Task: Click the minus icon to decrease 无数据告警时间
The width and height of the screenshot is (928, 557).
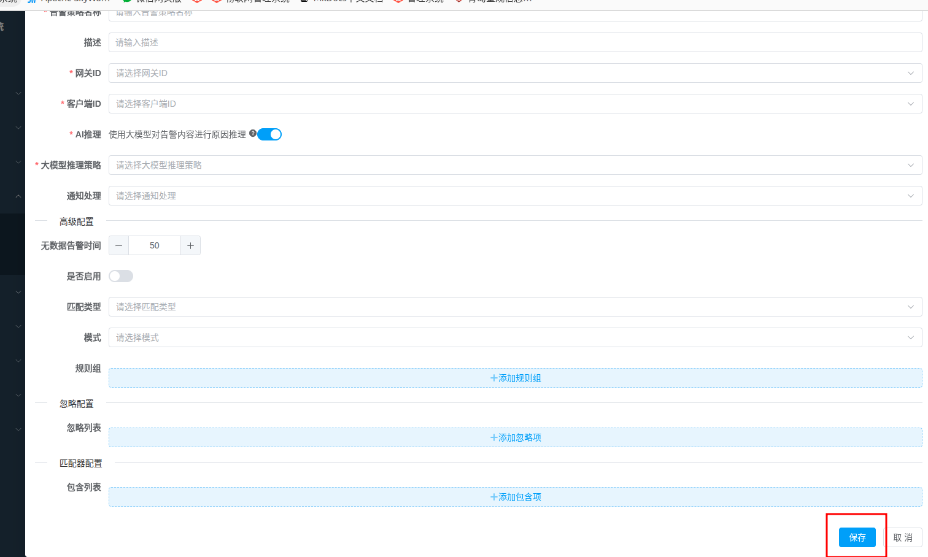Action: 118,245
